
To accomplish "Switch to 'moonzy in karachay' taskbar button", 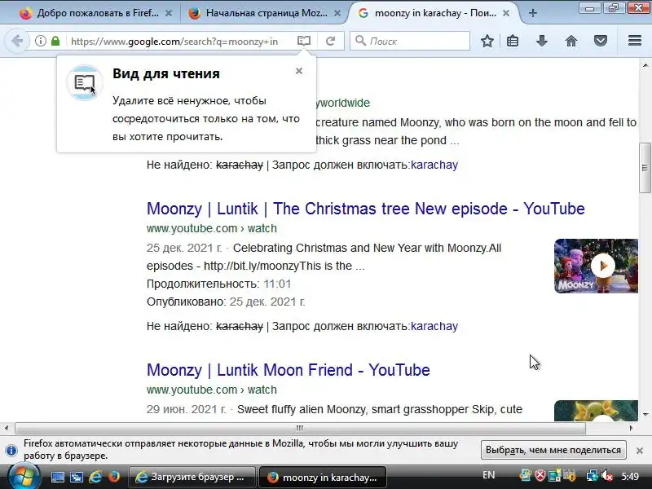I will pyautogui.click(x=323, y=477).
